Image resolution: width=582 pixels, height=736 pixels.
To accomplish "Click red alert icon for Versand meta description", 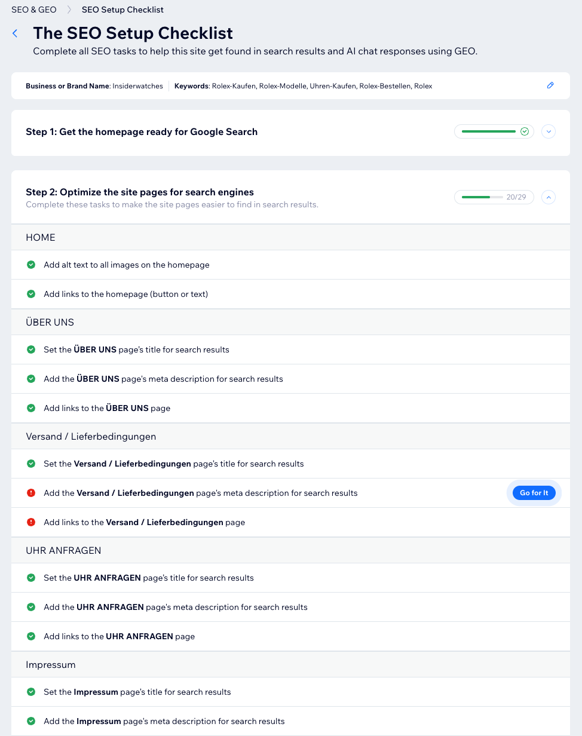I will coord(31,493).
